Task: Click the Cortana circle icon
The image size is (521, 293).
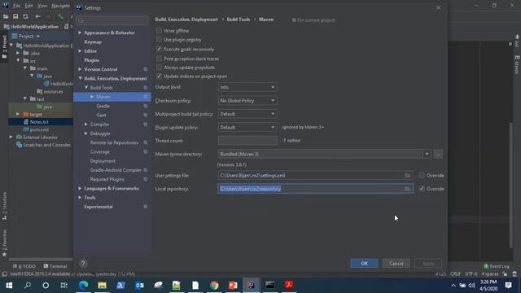Action: (x=46, y=285)
